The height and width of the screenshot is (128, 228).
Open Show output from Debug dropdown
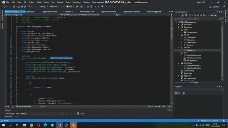tap(42, 114)
